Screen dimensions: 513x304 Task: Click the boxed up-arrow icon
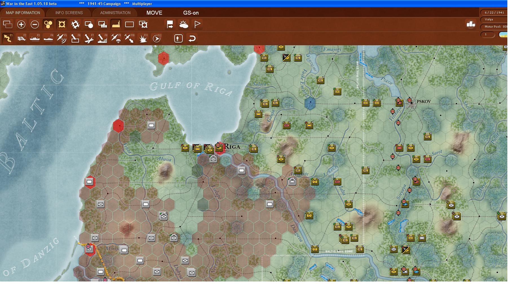pos(178,38)
